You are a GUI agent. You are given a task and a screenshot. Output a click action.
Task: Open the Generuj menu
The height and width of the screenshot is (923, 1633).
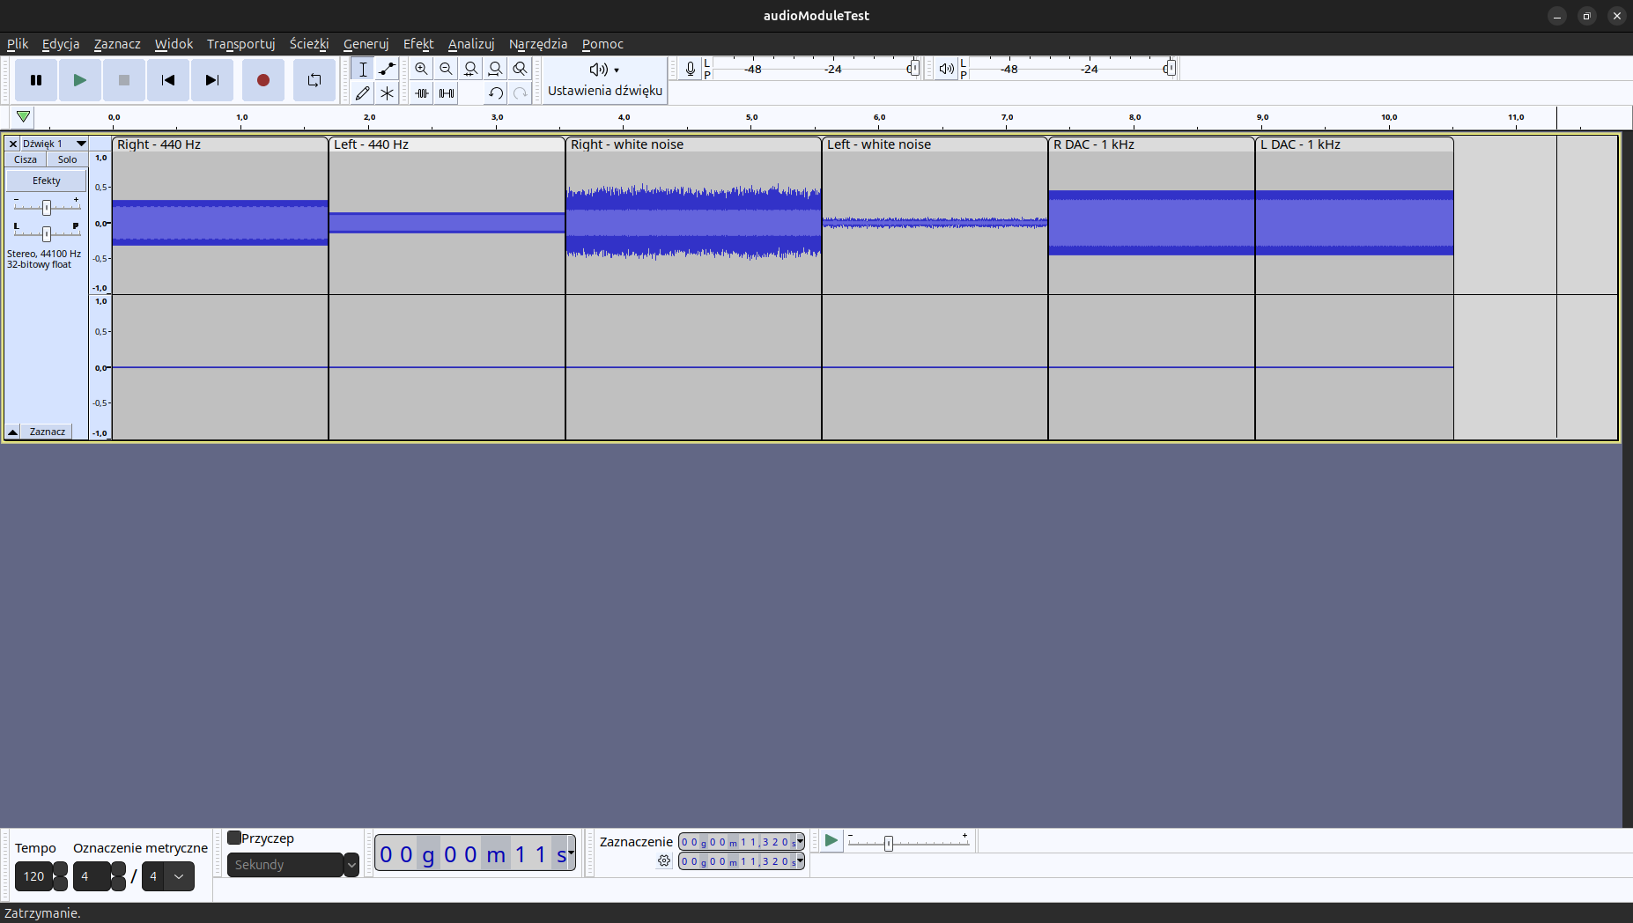coord(366,44)
